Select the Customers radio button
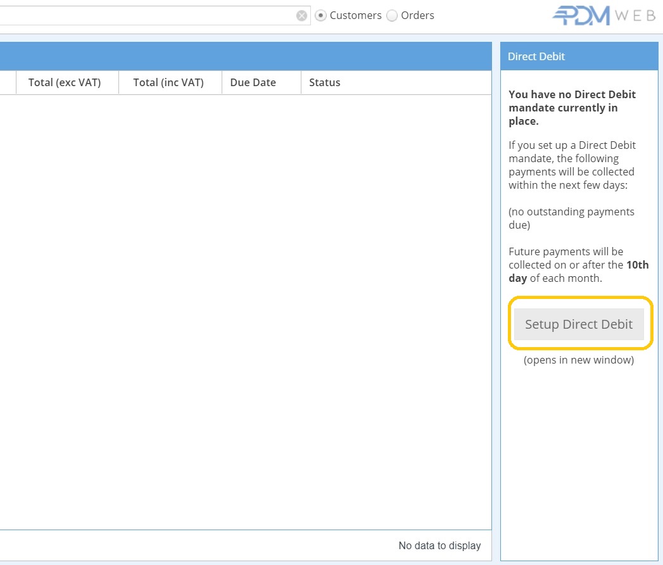The image size is (663, 565). 321,16
